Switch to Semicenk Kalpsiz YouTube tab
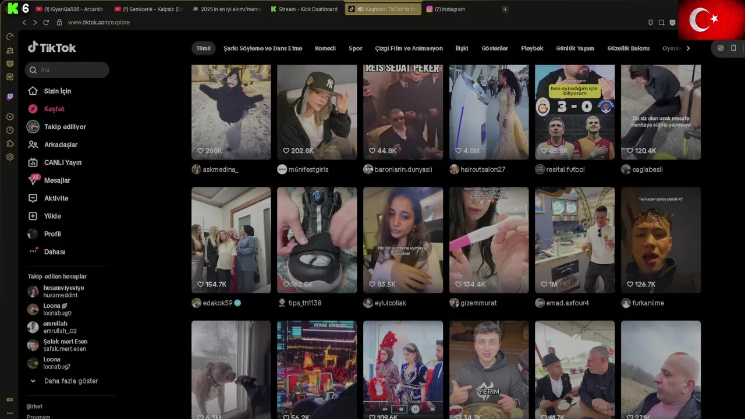This screenshot has height=419, width=745. (149, 9)
